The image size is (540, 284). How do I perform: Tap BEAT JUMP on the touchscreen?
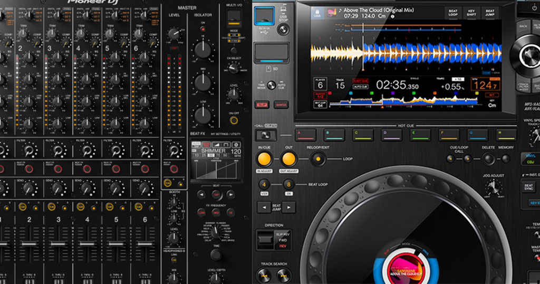click(490, 13)
